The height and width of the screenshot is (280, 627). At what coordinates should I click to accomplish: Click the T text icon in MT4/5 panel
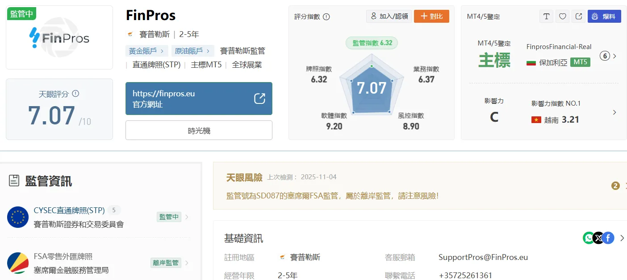click(x=546, y=16)
